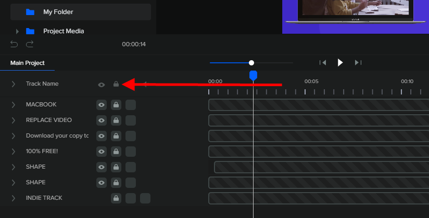Lock the SHAPE track directly under 100% FREE!

(x=116, y=167)
